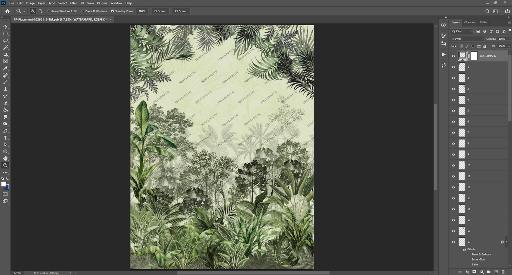Viewport: 512px width, 275px height.
Task: Create a new layer group folder
Action: [x=489, y=272]
